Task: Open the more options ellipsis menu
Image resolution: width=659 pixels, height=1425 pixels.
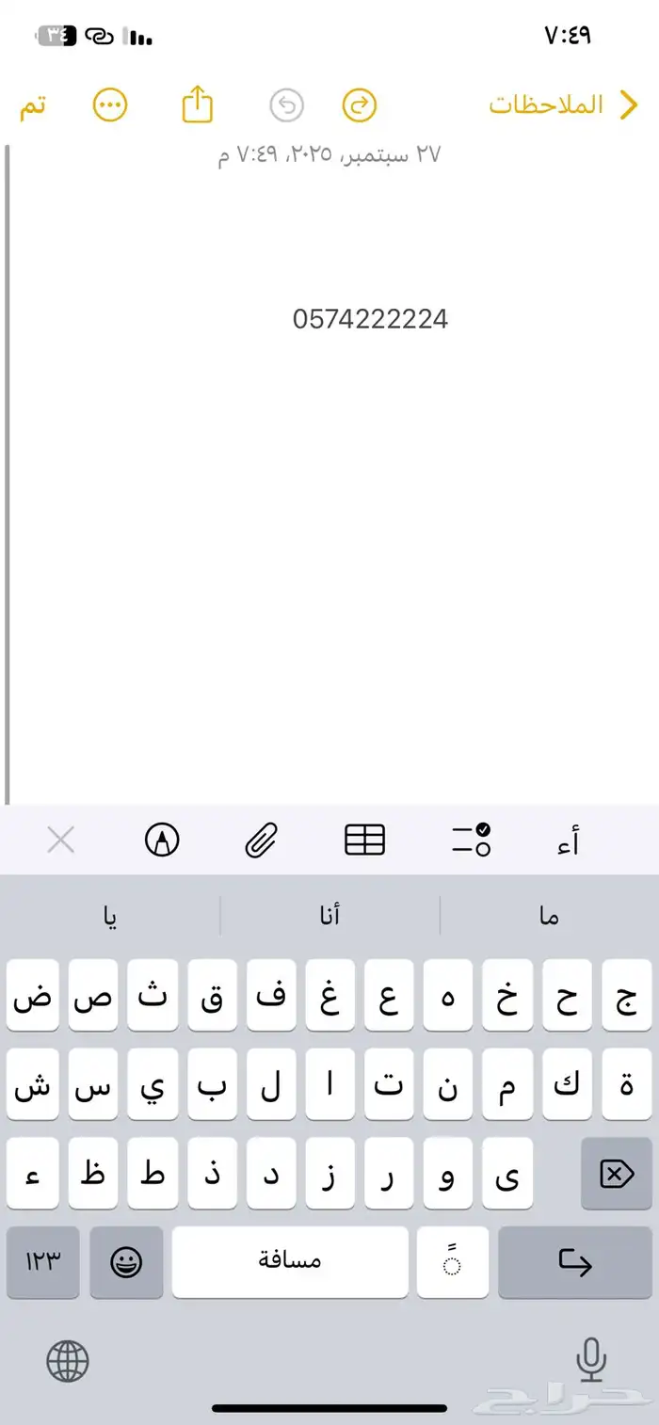Action: (110, 104)
